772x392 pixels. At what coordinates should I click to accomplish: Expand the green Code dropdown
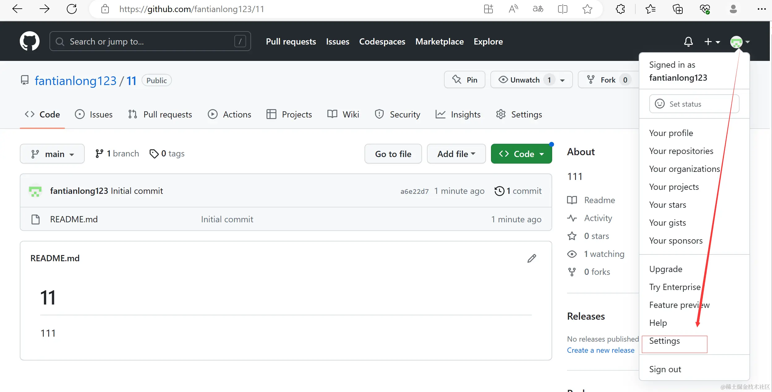click(521, 154)
